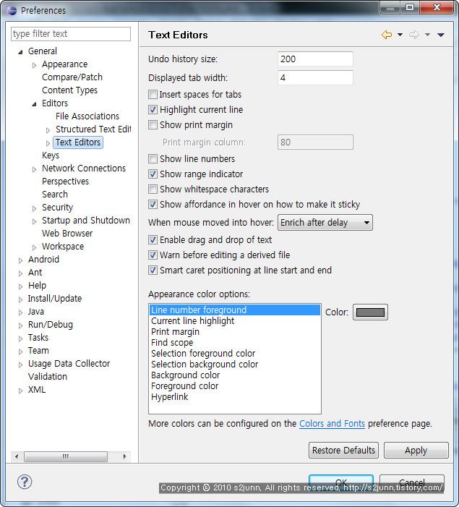Image resolution: width=459 pixels, height=507 pixels.
Task: Enable Insert spaces for tabs checkbox
Action: click(x=153, y=95)
